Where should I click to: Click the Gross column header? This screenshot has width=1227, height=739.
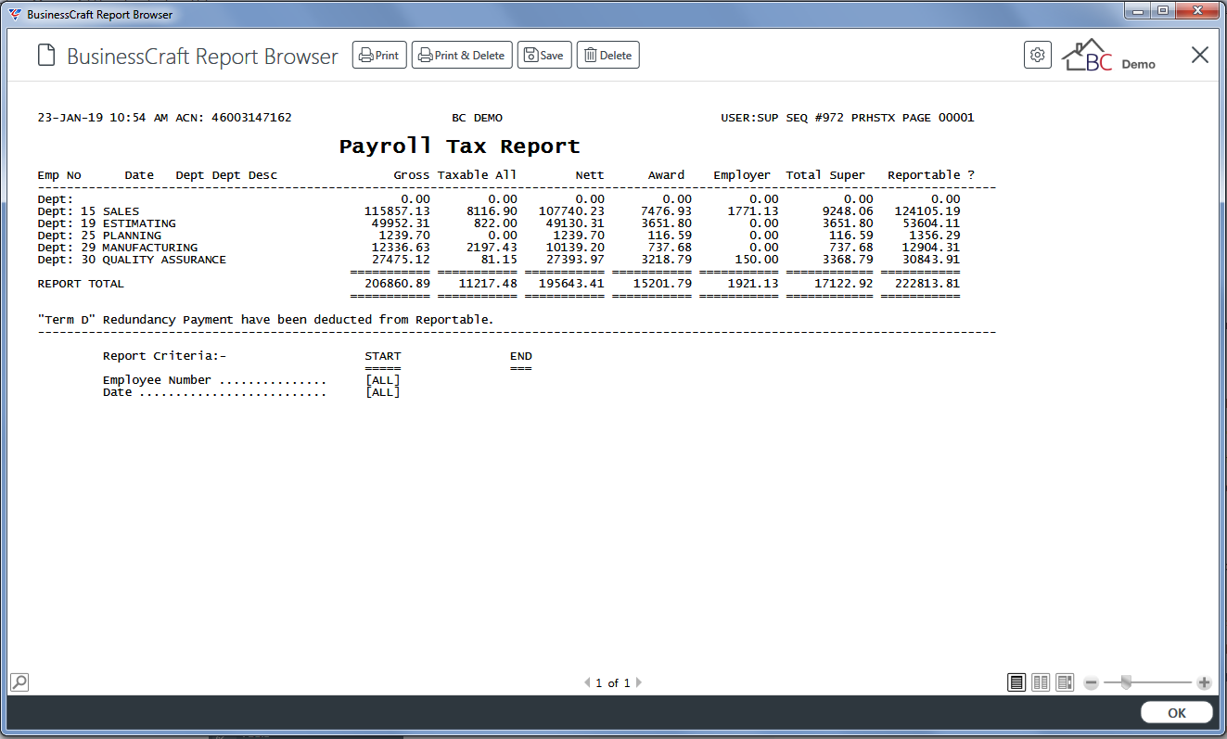coord(412,174)
